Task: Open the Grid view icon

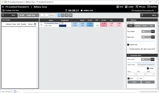Action: [118, 7]
